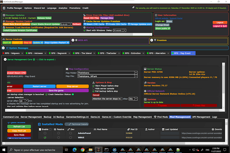
Task: Click the Server Controls header icon
Action: coord(4,39)
